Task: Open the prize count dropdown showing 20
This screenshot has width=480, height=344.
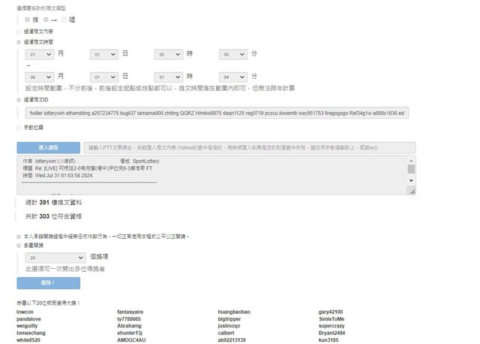Action: click(x=59, y=257)
